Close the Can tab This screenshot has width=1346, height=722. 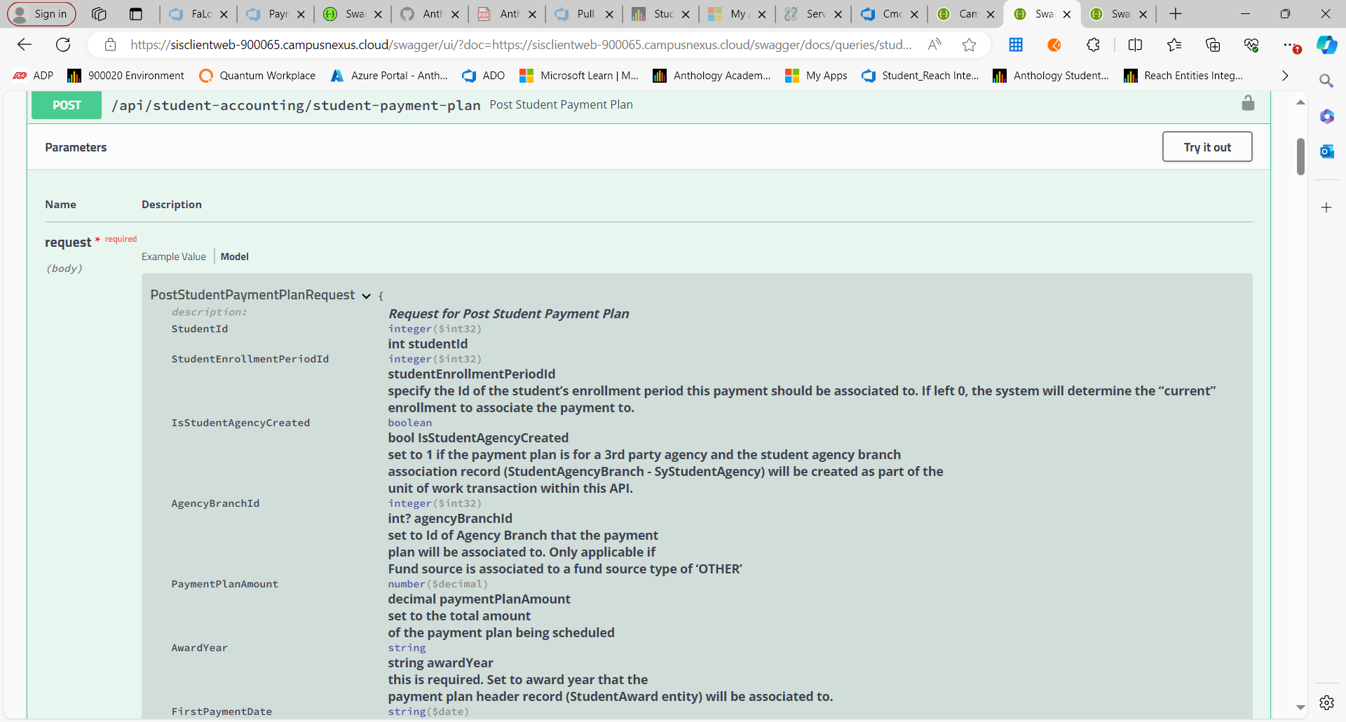(991, 14)
